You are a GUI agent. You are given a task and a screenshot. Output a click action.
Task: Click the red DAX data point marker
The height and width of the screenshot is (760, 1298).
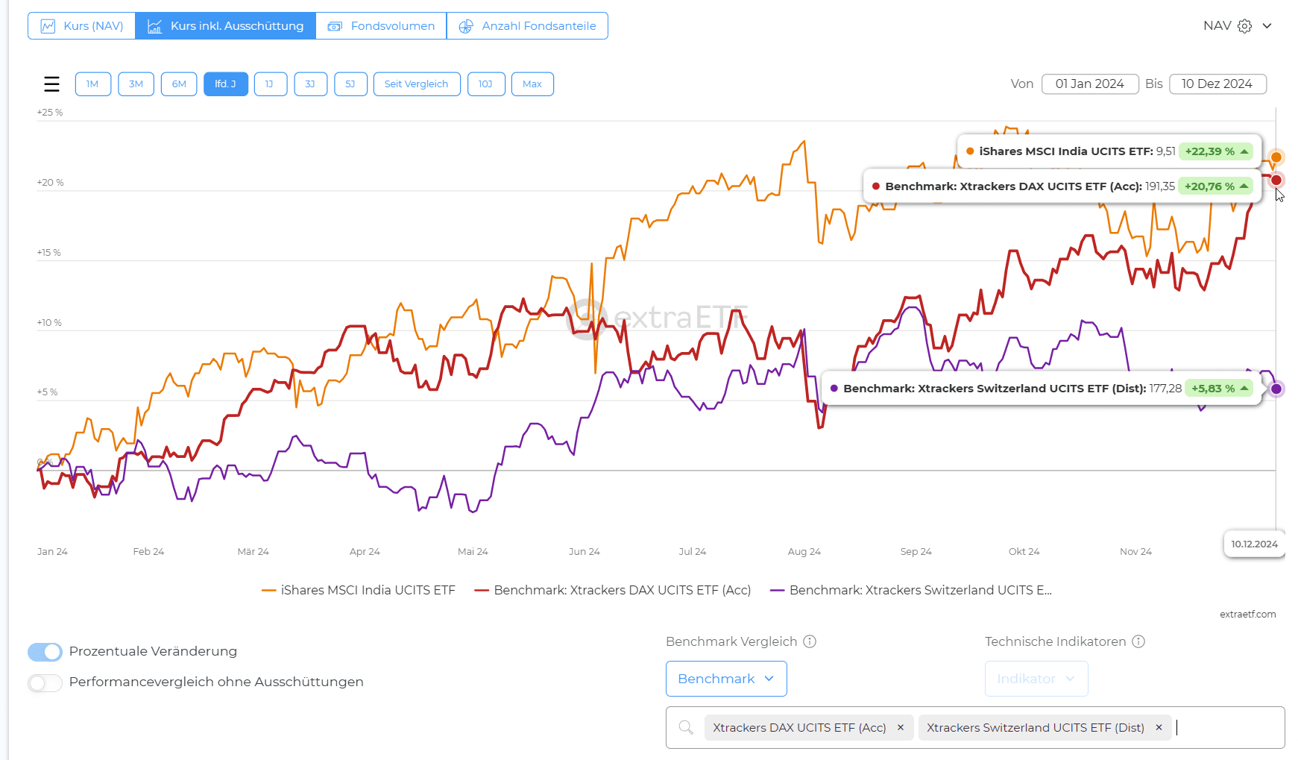[1276, 180]
